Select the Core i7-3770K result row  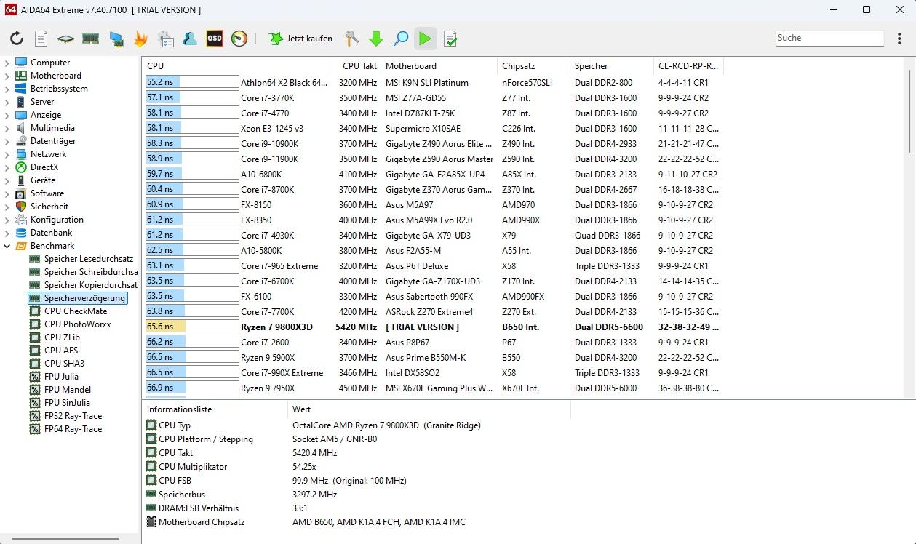pyautogui.click(x=433, y=98)
